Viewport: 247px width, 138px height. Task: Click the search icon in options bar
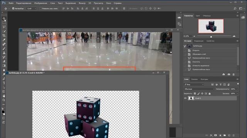point(235,8)
